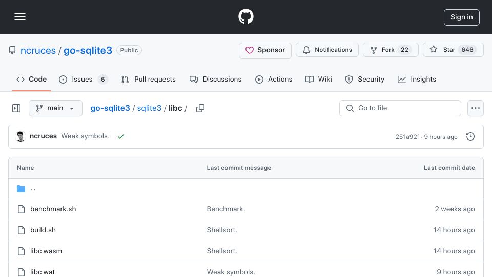The height and width of the screenshot is (277, 492).
Task: Open ncruces avatar in latest commit
Action: coord(20,136)
